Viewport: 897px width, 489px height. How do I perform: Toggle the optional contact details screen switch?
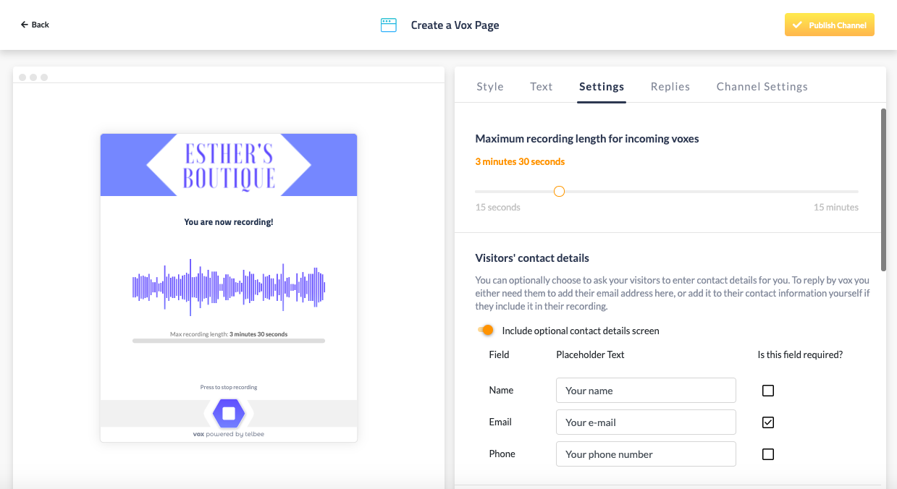point(486,331)
